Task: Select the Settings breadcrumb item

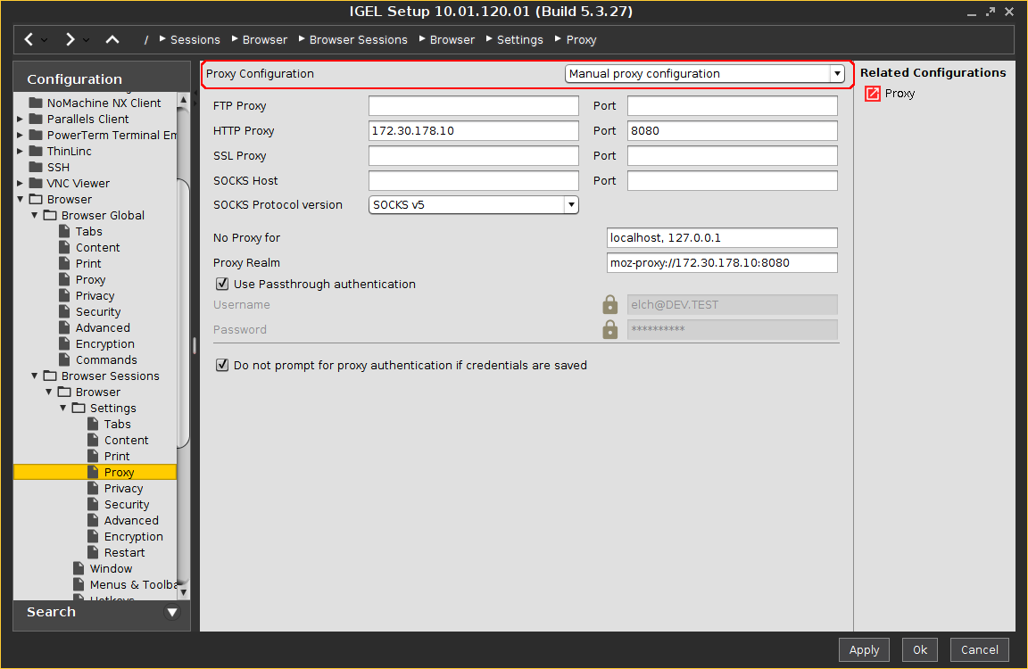Action: pos(519,40)
